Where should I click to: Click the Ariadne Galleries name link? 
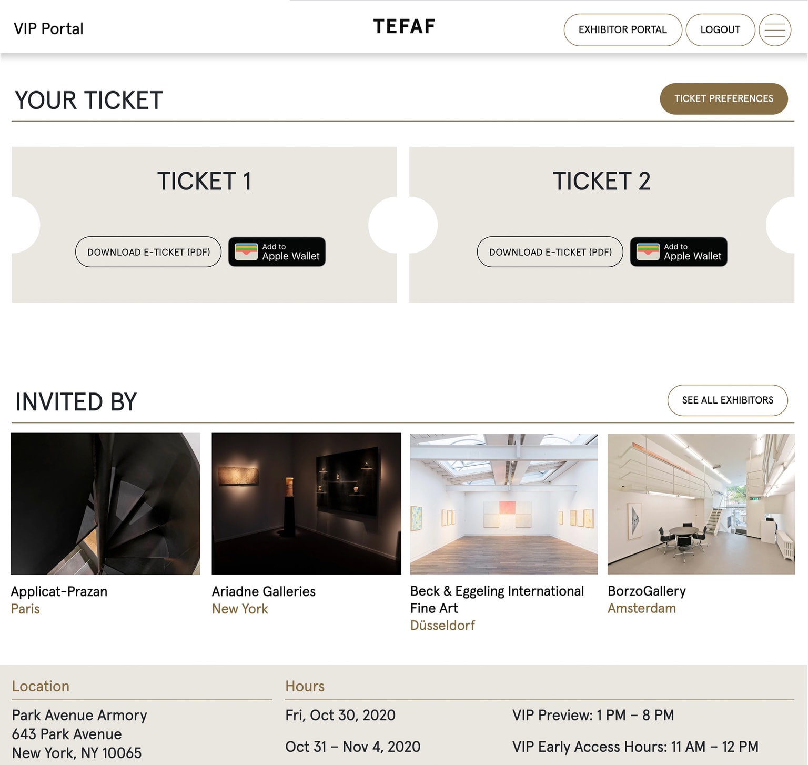pos(264,591)
